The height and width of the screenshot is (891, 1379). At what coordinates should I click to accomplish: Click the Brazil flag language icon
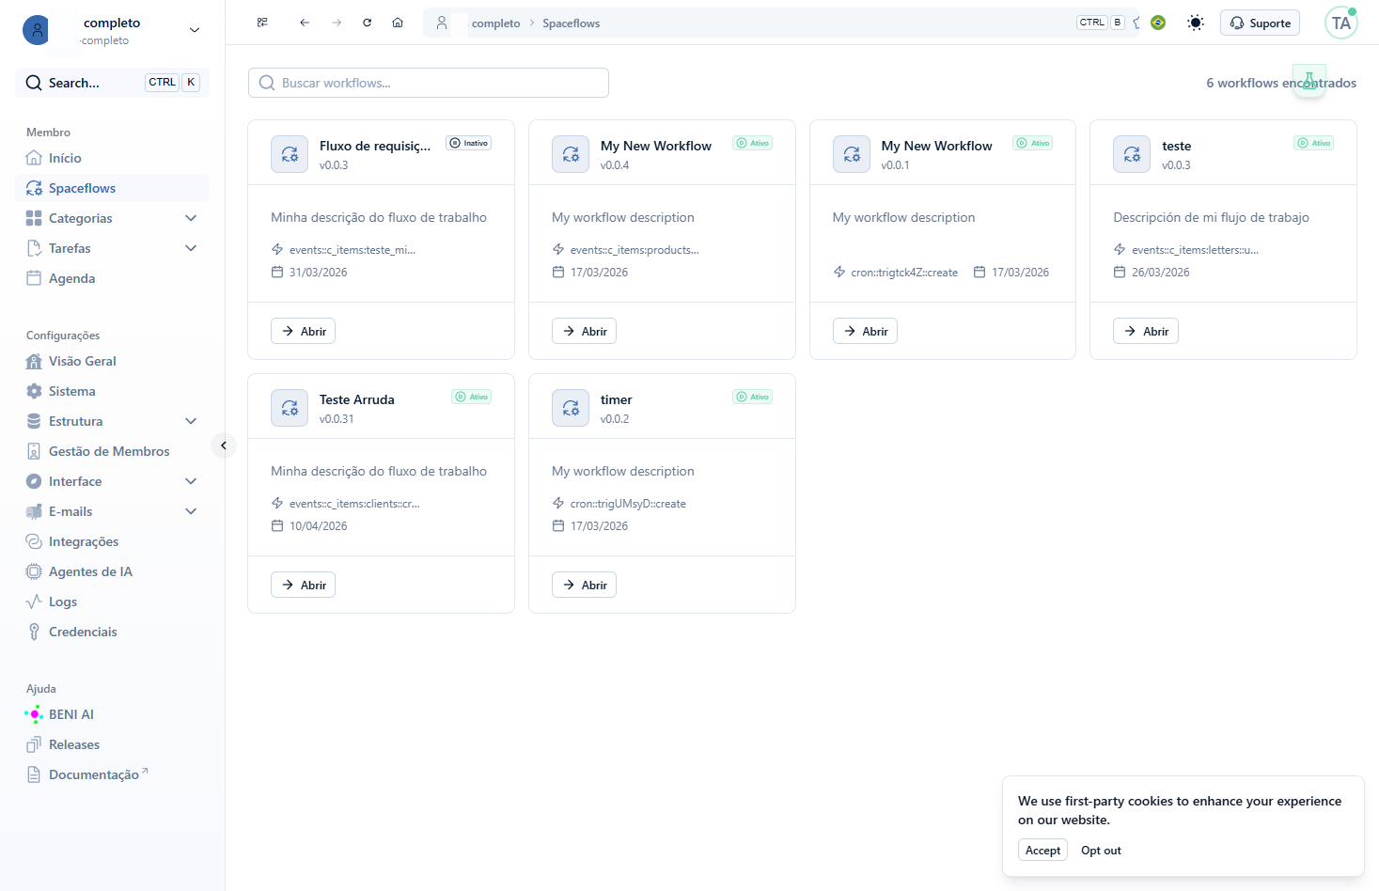1158,23
